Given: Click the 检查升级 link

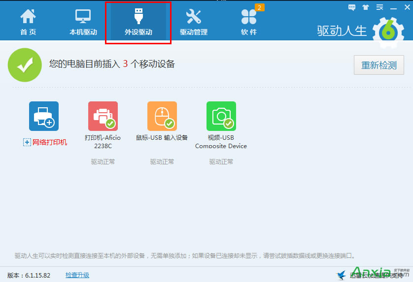Looking at the screenshot, I should tap(77, 275).
